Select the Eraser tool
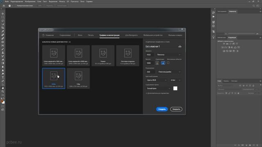The height and width of the screenshot is (147, 262). 3,60
